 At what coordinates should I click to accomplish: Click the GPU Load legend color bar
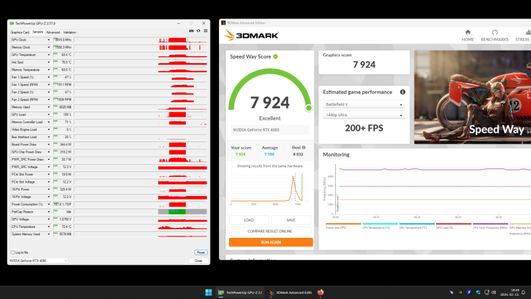tap(454, 224)
